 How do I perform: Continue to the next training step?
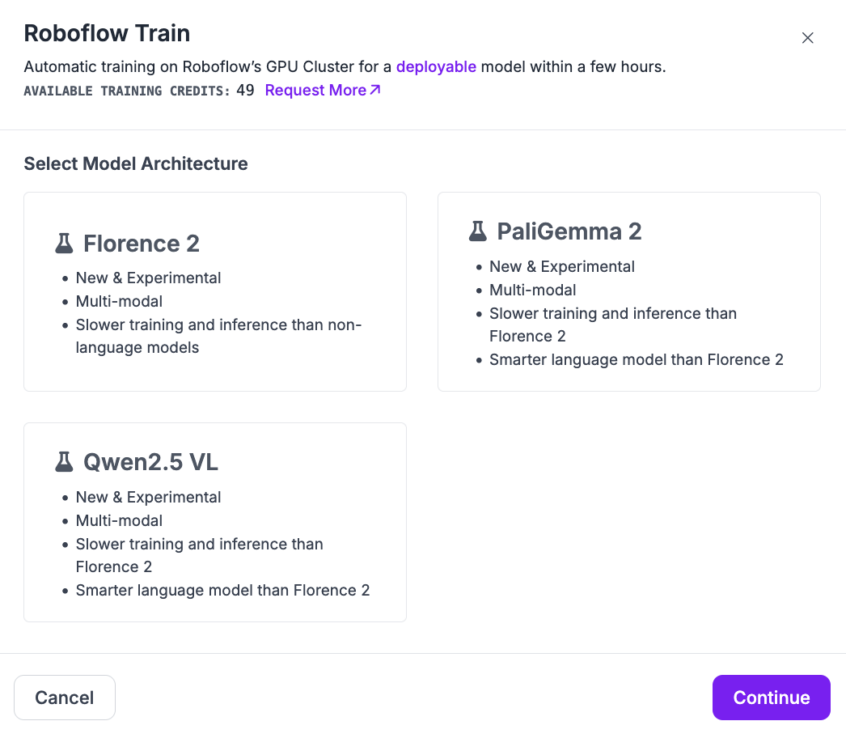tap(771, 698)
